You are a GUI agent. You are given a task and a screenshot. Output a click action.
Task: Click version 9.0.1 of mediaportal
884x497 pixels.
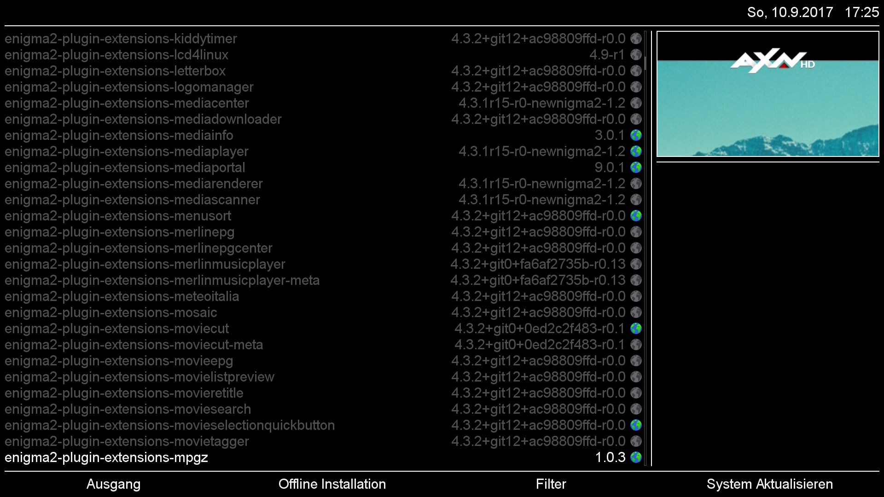point(610,168)
